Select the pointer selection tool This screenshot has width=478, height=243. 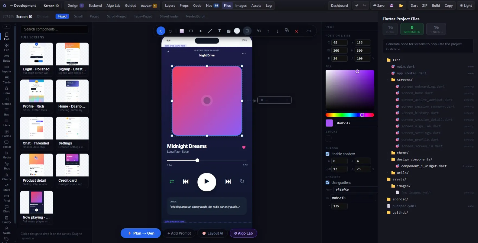(x=161, y=31)
